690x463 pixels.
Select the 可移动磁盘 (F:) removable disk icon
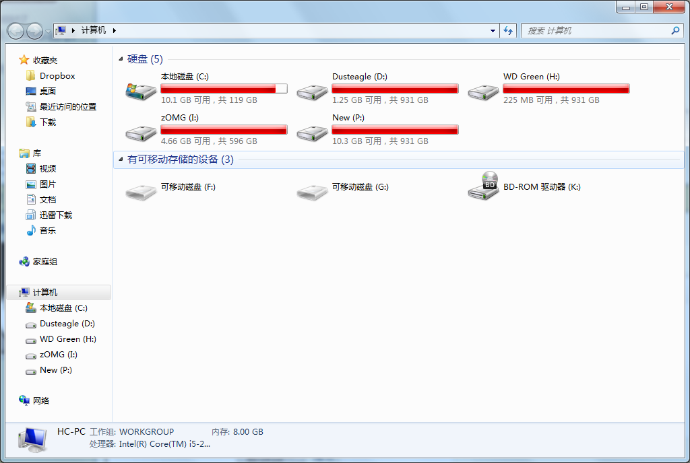click(x=141, y=192)
